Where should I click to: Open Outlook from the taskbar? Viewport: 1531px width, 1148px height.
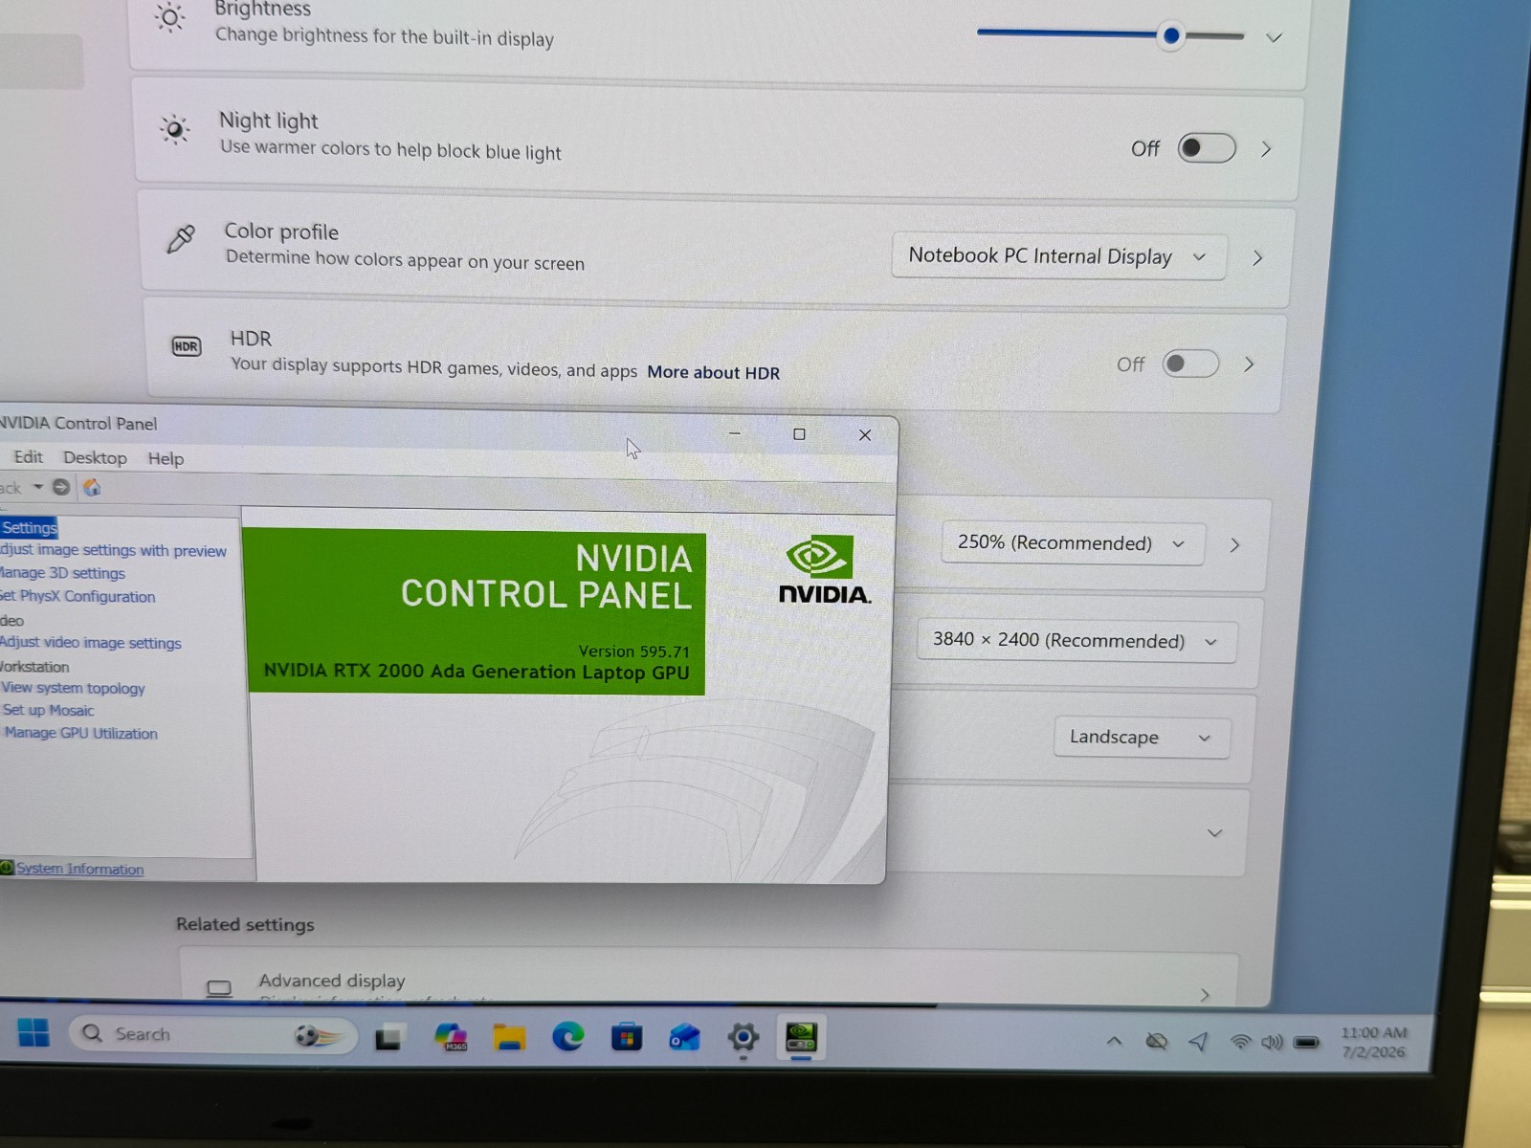pos(684,1037)
